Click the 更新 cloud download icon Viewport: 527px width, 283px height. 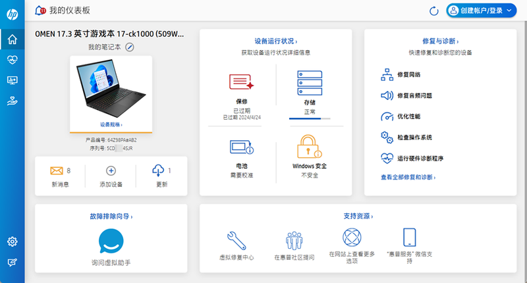click(x=158, y=170)
